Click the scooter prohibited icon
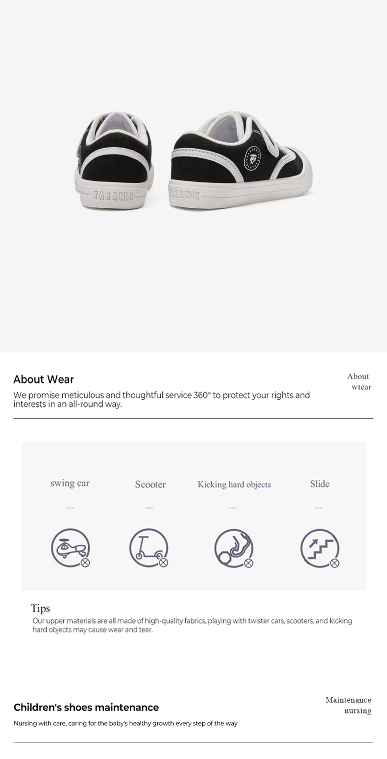The width and height of the screenshot is (387, 759). [x=149, y=548]
